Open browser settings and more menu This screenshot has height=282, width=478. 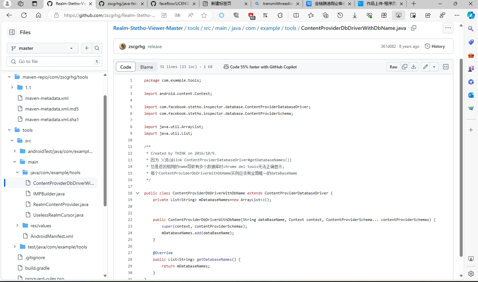pos(457,15)
